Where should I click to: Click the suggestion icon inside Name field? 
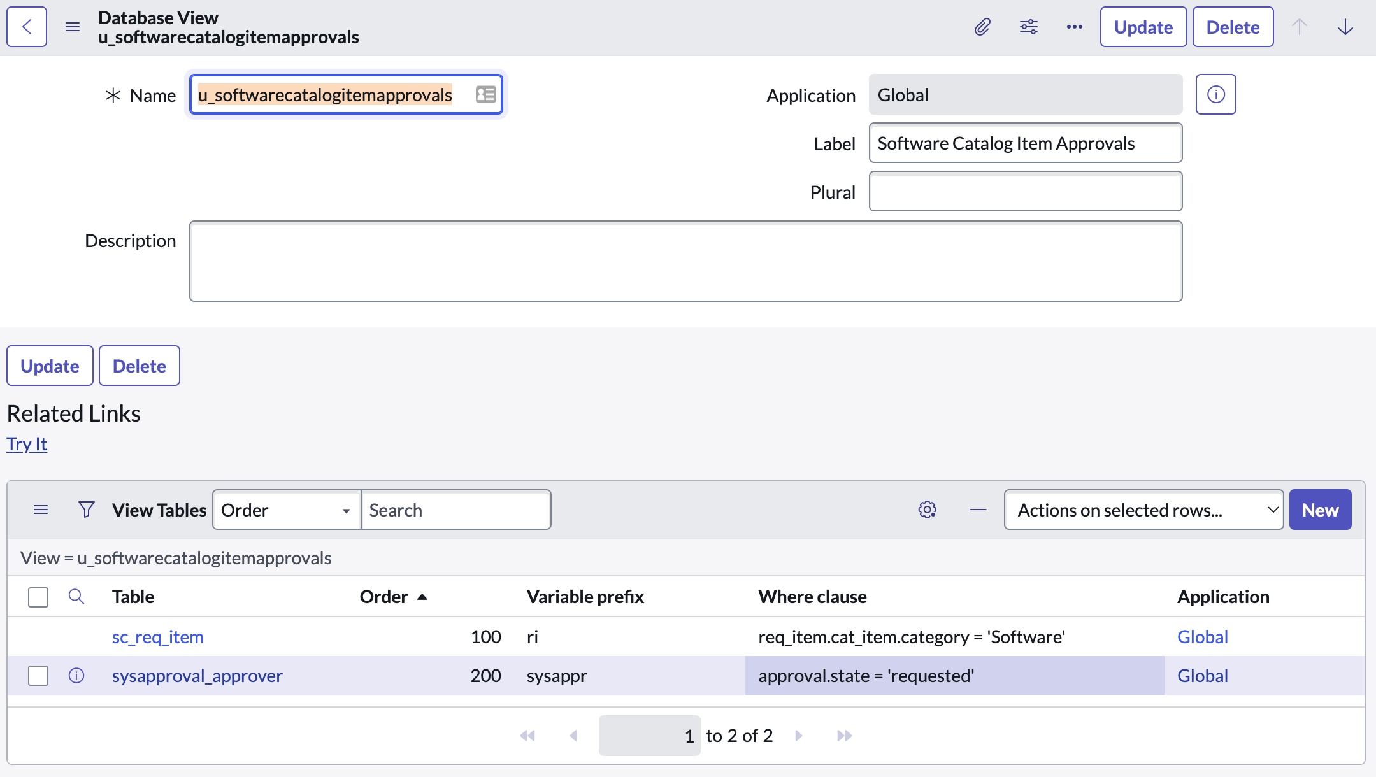point(485,94)
